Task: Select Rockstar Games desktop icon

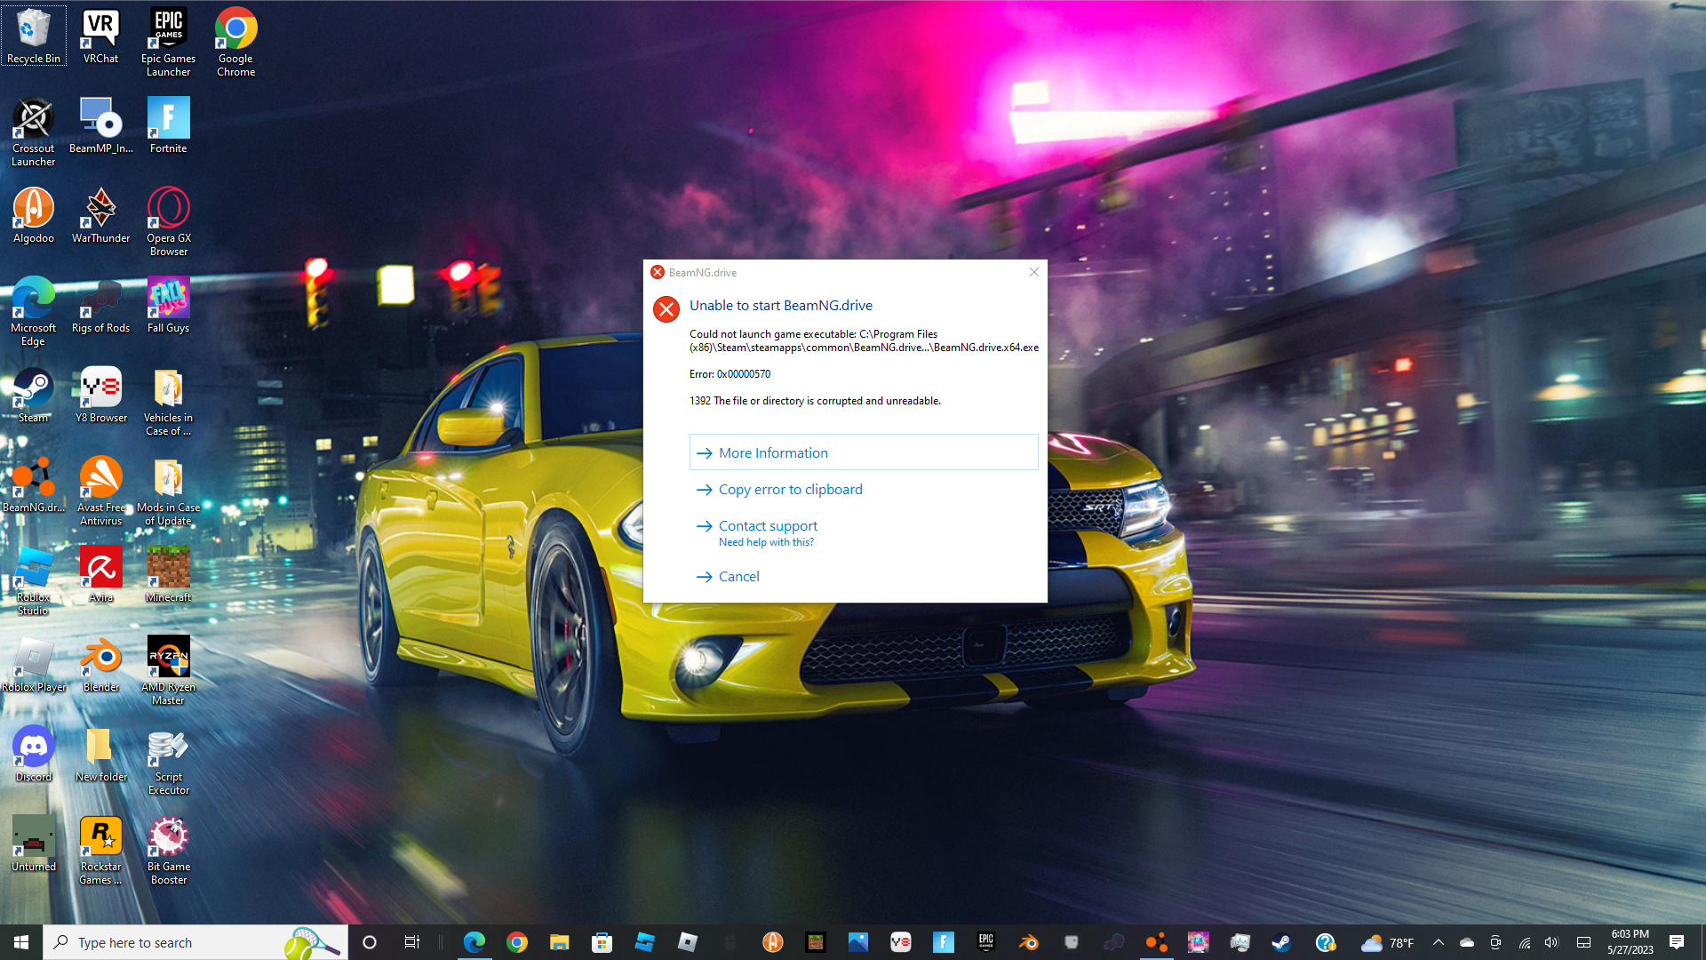Action: pos(100,850)
